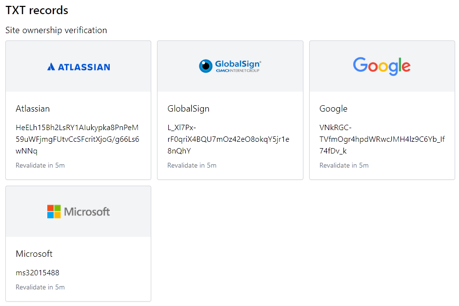
Task: Click the Atlassian logo image
Action: (x=79, y=67)
